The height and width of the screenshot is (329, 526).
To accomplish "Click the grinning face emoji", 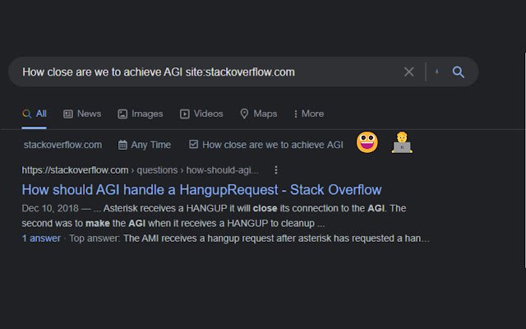I will coord(367,142).
